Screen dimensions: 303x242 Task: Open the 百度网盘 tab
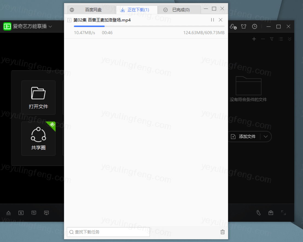coord(92,10)
